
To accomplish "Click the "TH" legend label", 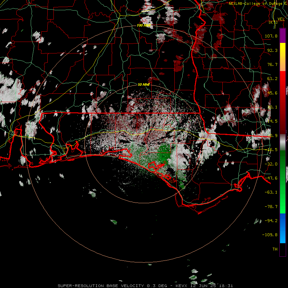I will (x=275, y=249).
